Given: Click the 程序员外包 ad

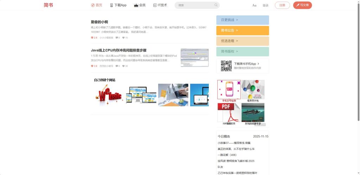Looking at the screenshot, I should click(253, 91).
